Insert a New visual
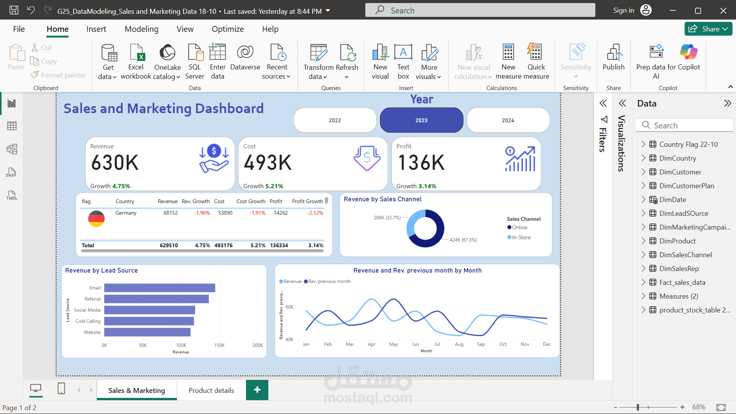Screen dimensions: 736x414 click(x=380, y=62)
